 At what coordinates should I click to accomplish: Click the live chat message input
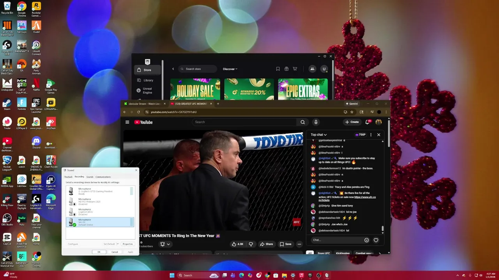336,240
